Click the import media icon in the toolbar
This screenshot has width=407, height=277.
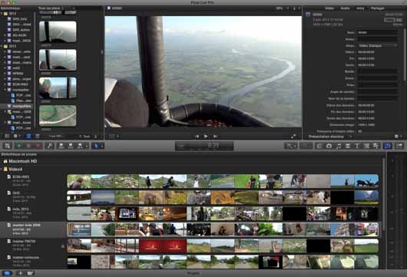(8, 146)
